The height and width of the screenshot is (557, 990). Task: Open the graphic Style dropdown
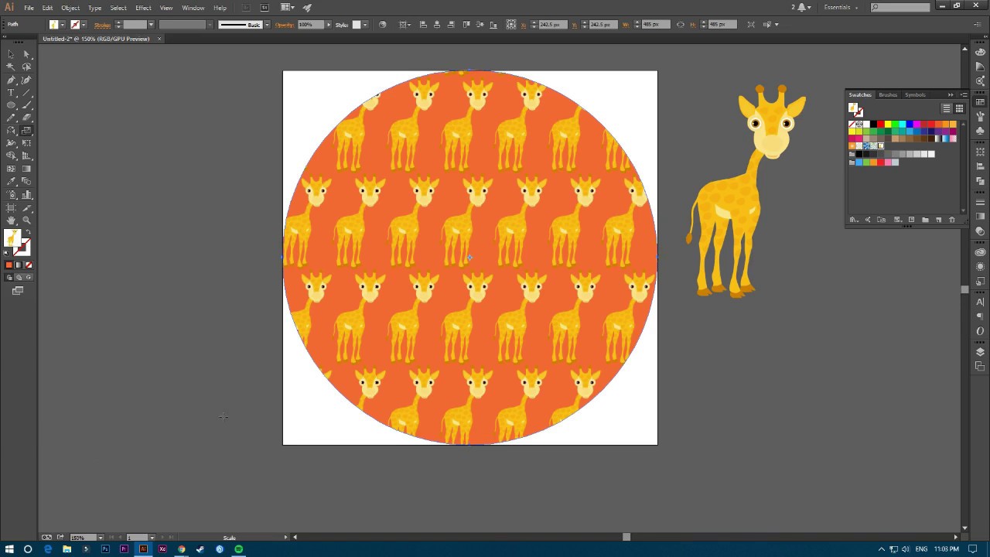[365, 25]
